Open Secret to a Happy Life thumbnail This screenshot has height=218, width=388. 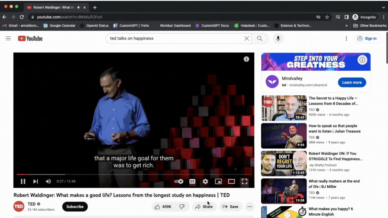tap(284, 108)
